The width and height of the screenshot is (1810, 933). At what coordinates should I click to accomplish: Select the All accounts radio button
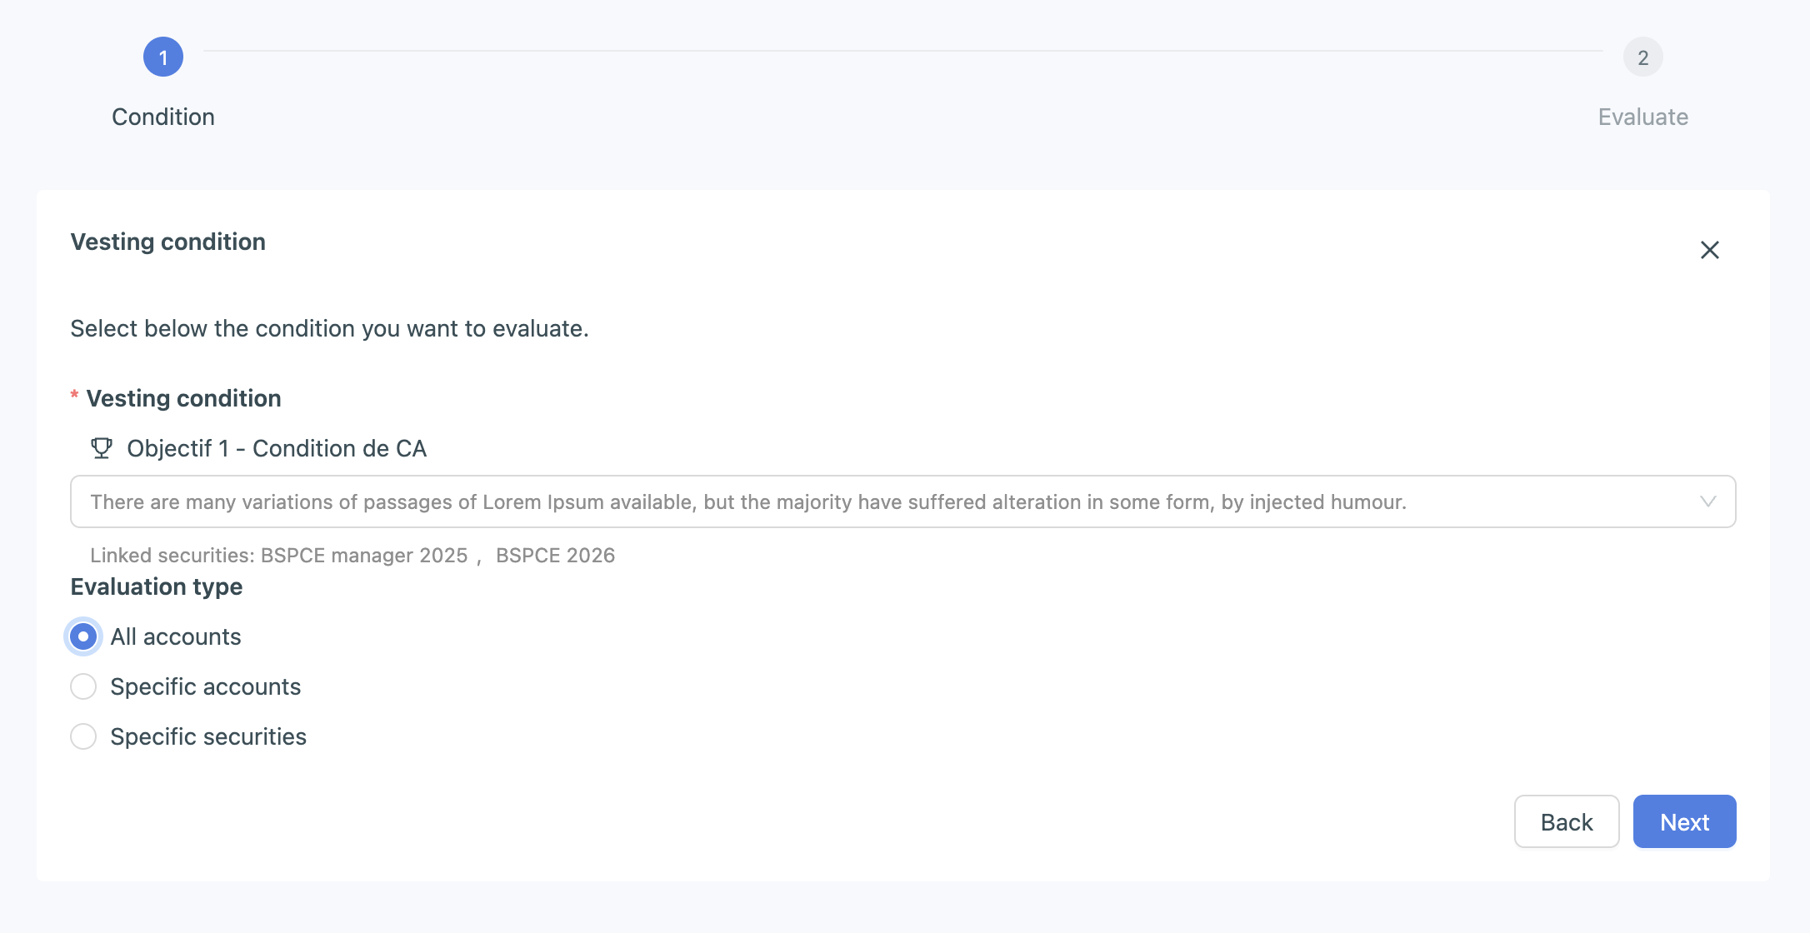(83, 636)
